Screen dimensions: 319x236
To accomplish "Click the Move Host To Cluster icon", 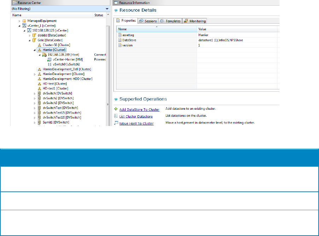I will [116, 123].
